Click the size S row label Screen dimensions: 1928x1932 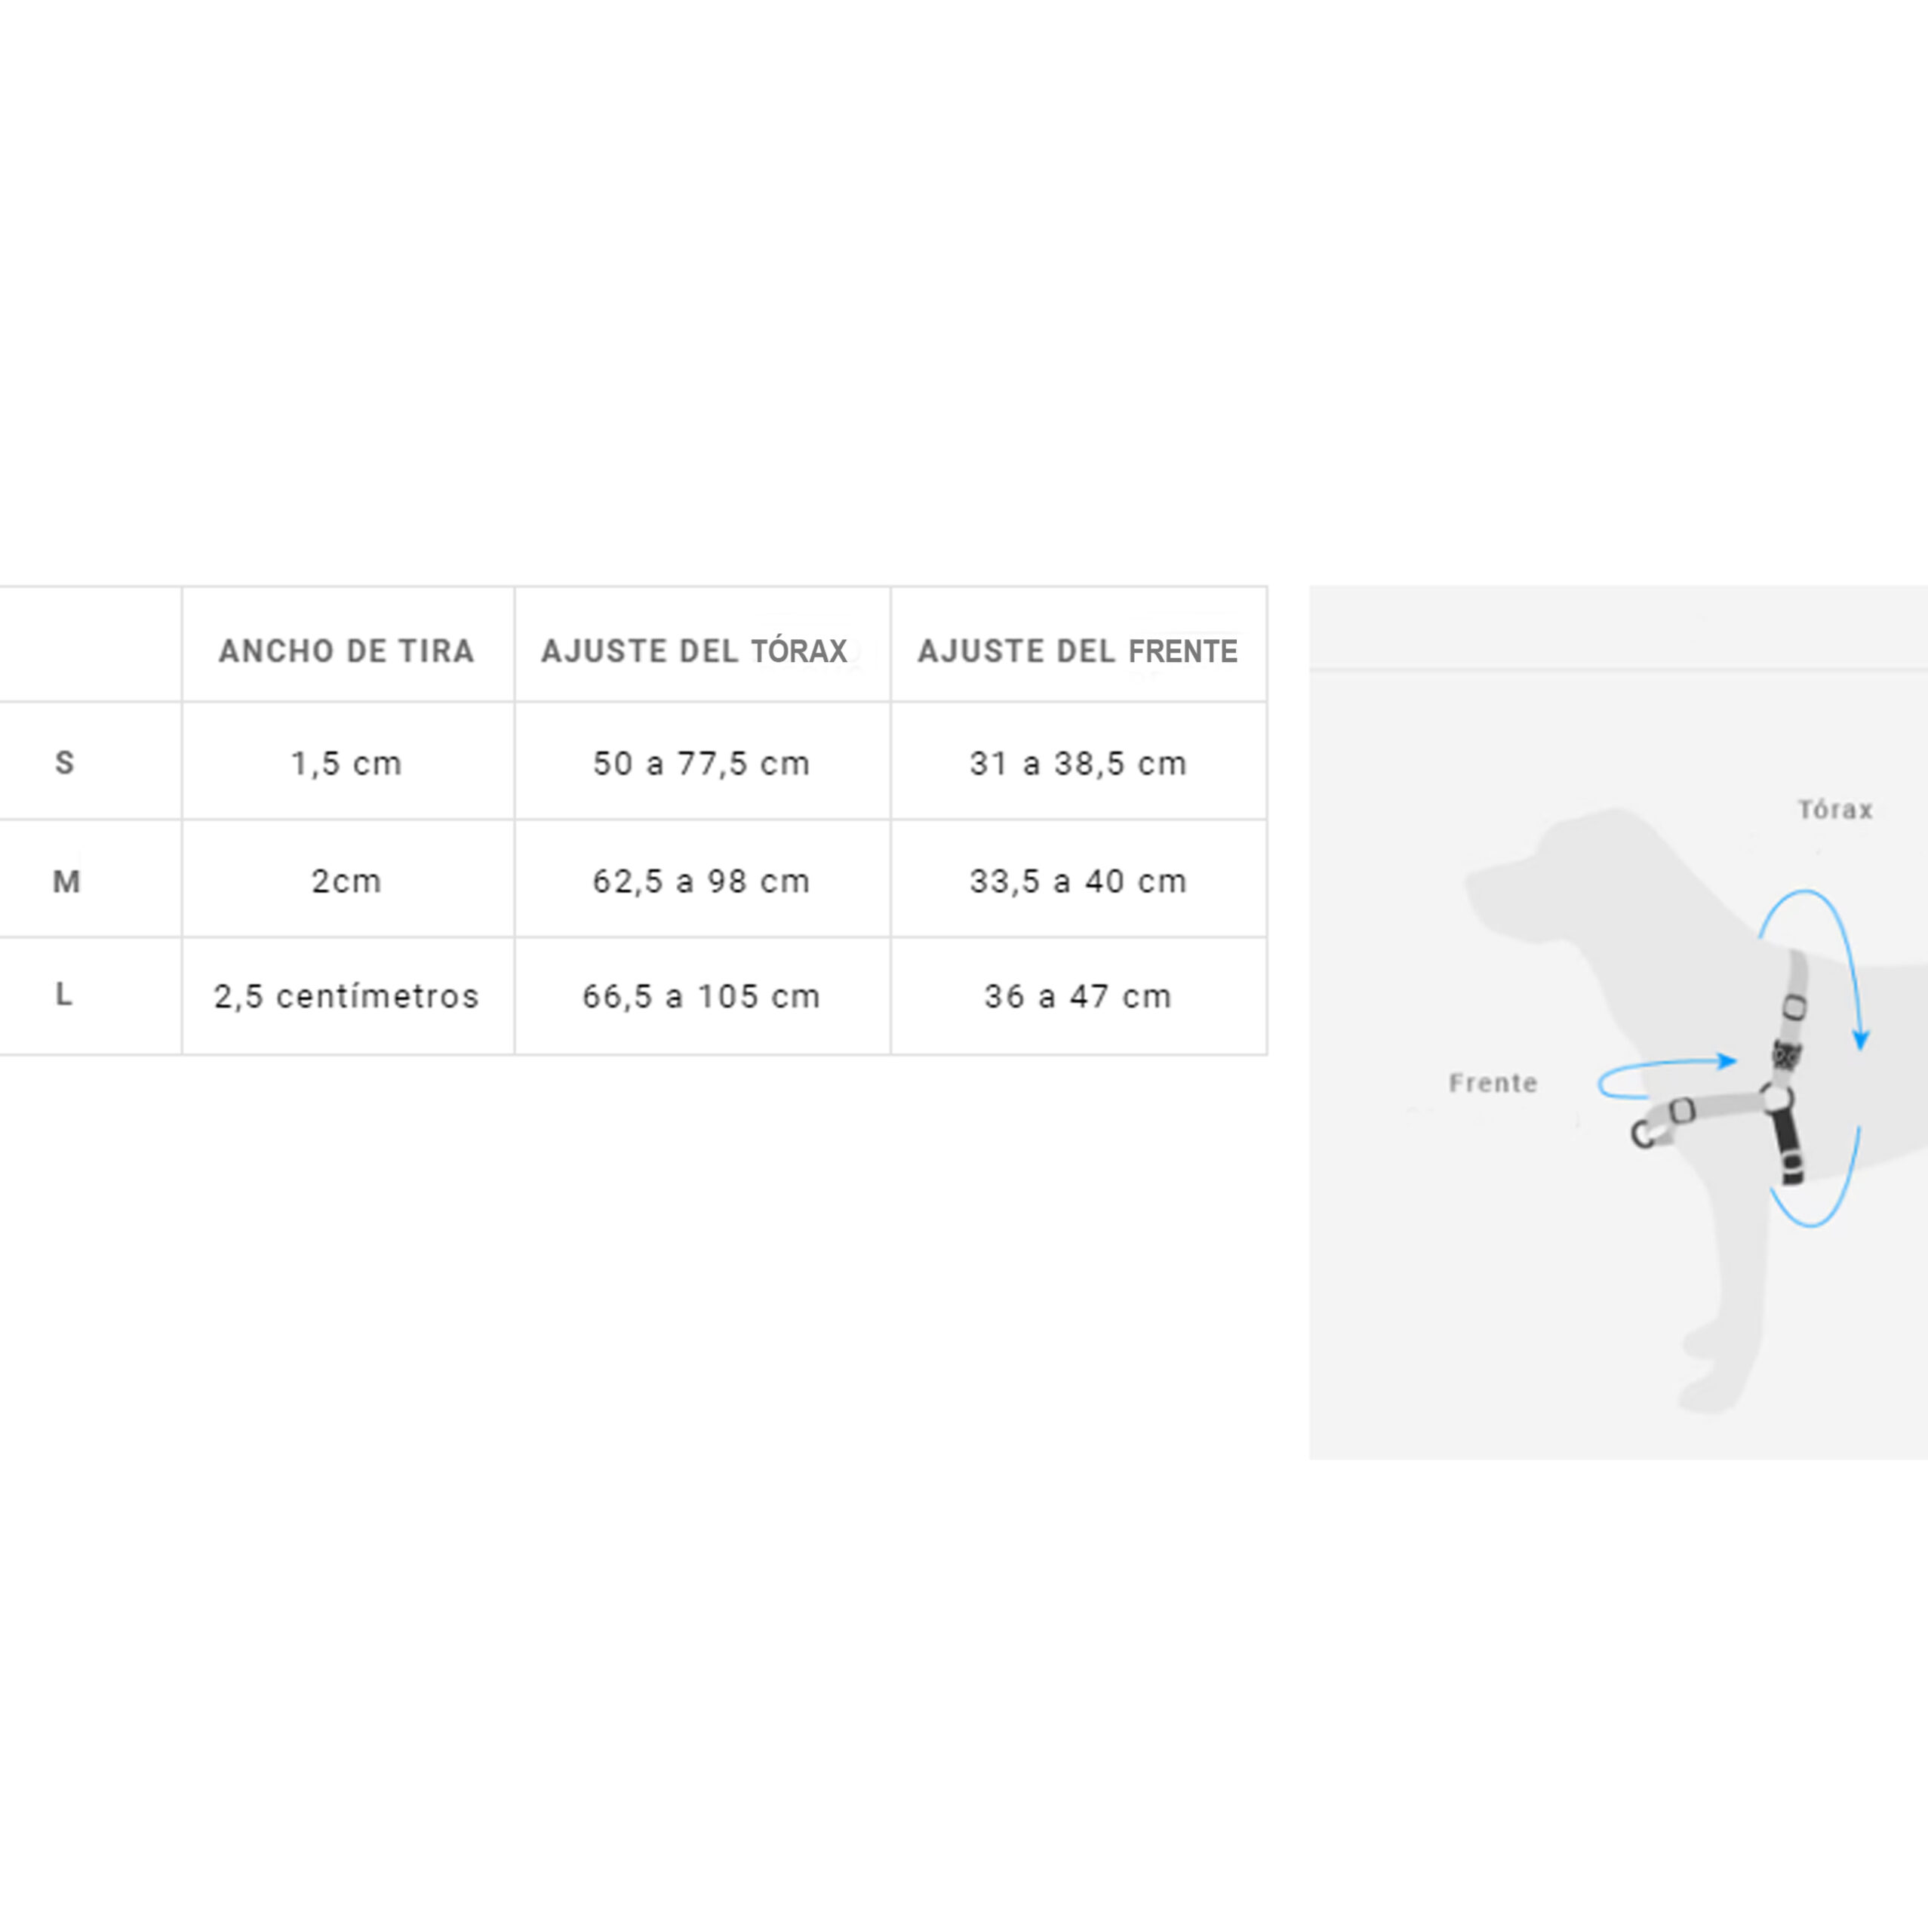(x=65, y=763)
